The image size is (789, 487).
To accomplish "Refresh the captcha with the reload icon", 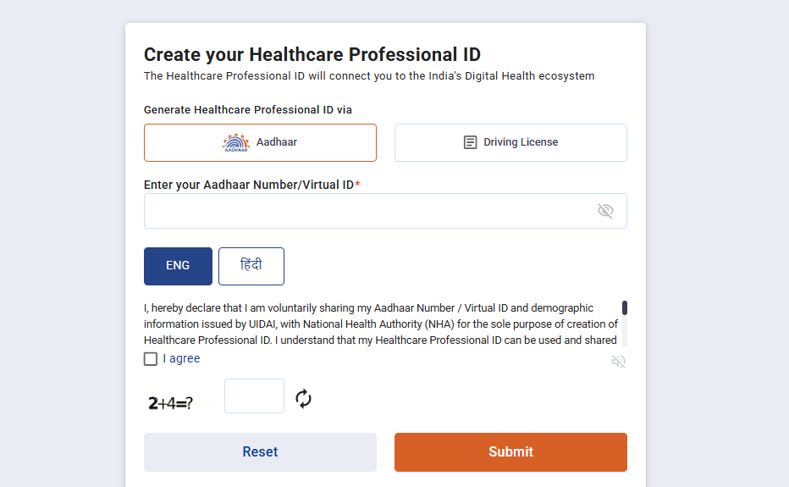I will click(303, 399).
